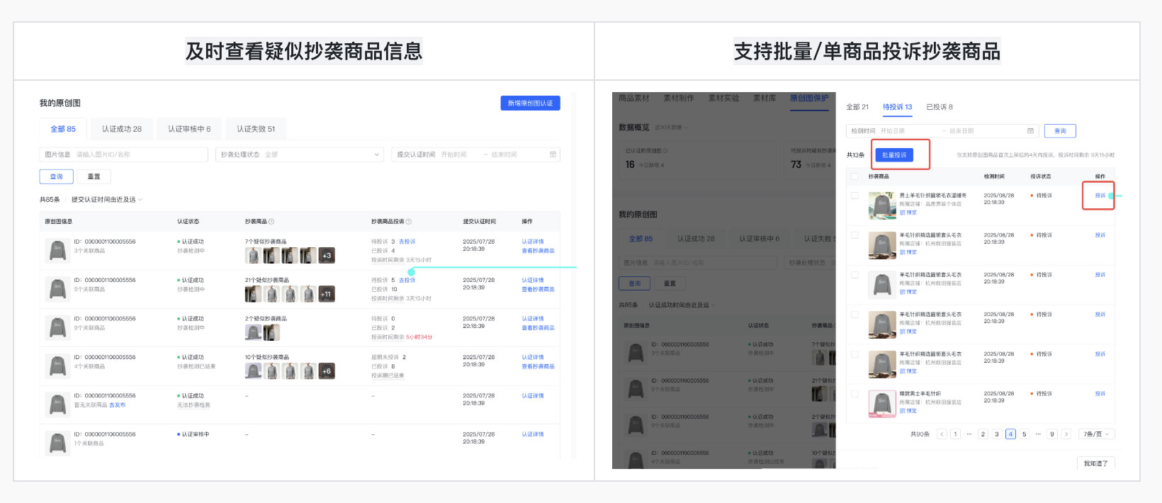This screenshot has width=1162, height=503.
Task: Go to page 3 in pagination
Action: (x=997, y=434)
